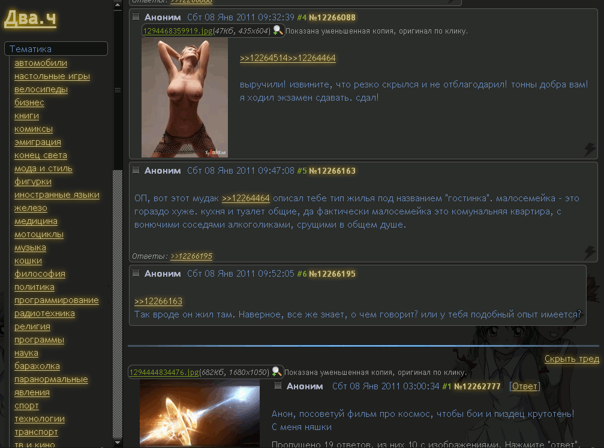Click the [Ответ] reply link
Image resolution: width=604 pixels, height=448 pixels.
pyautogui.click(x=525, y=386)
